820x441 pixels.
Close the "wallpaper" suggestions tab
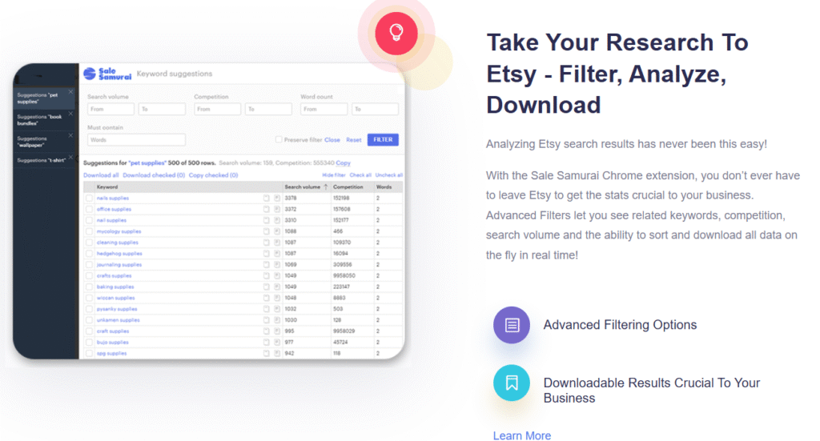(x=70, y=135)
